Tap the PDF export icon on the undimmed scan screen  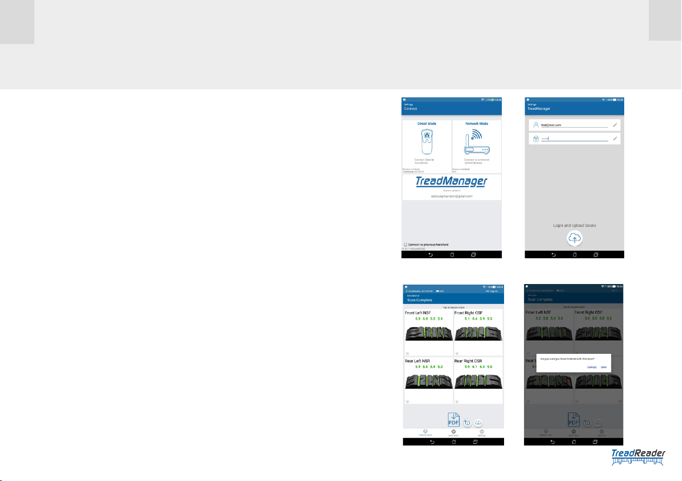coord(453,420)
